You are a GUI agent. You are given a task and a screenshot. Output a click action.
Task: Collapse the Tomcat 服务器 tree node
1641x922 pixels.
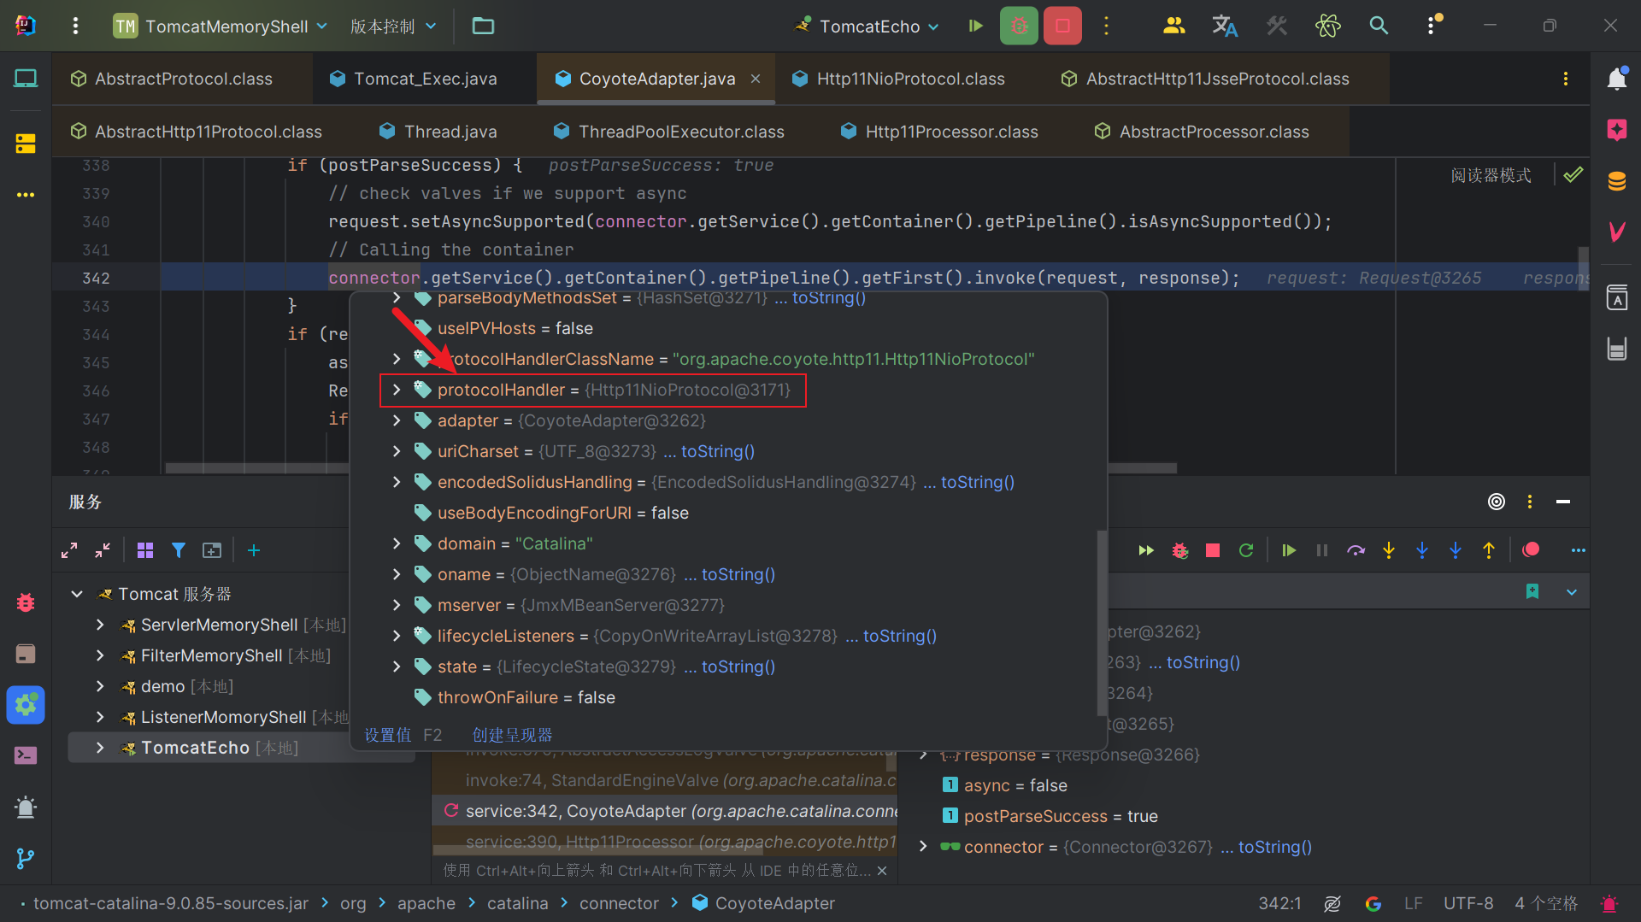[77, 594]
